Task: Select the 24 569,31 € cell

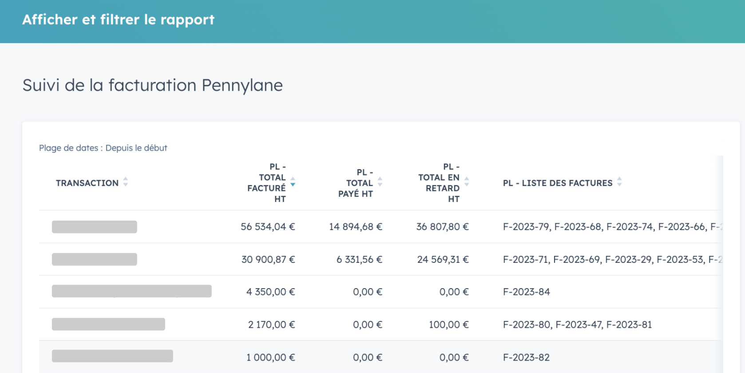Action: 443,259
